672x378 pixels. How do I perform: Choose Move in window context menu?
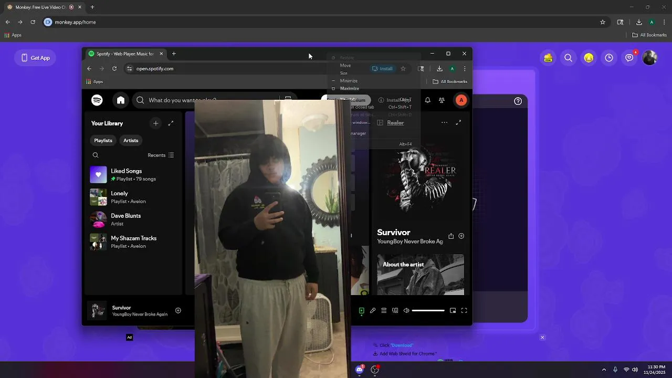(374, 66)
